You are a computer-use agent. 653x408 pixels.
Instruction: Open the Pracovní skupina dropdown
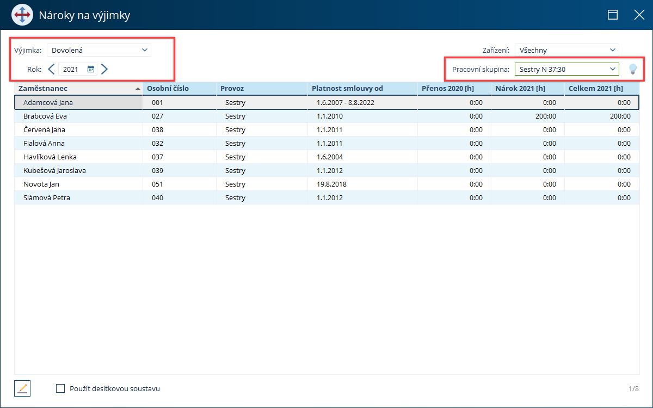(x=567, y=69)
